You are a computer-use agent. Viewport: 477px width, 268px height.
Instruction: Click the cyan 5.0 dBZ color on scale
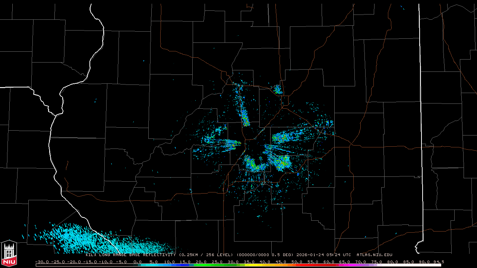point(154,265)
